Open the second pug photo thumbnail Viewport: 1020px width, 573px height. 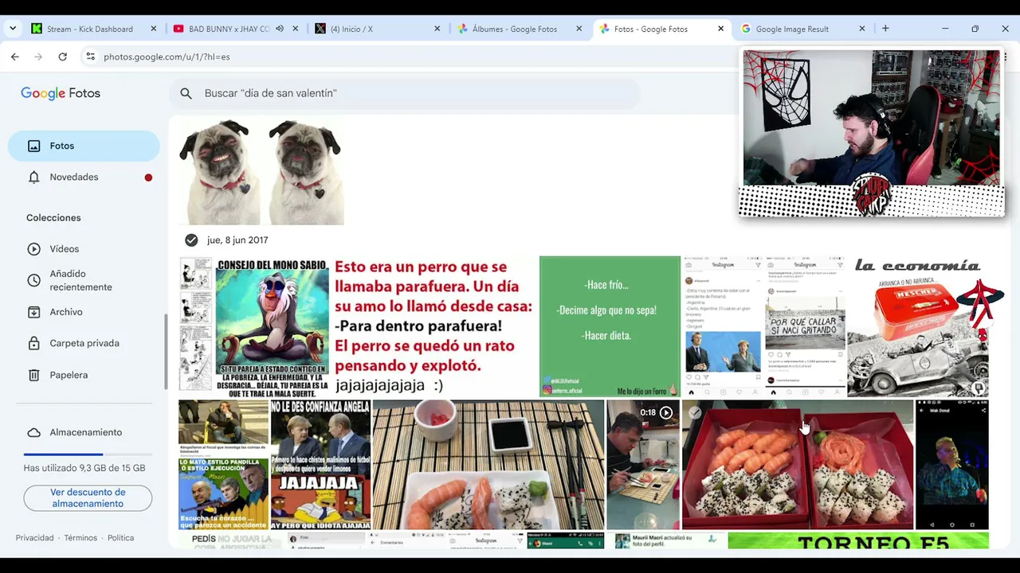pos(306,172)
